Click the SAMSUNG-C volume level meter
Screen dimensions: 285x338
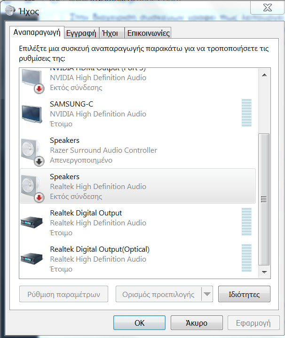[246, 113]
